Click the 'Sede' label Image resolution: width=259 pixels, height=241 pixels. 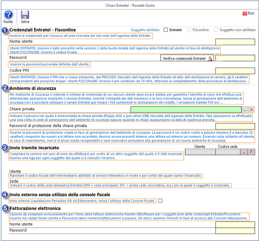(14, 181)
